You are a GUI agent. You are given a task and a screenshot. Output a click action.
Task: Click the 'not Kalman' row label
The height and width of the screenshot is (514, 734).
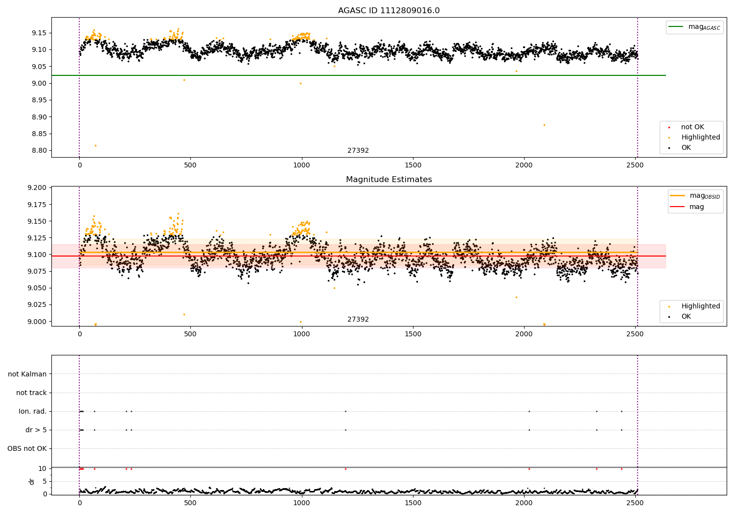point(27,374)
